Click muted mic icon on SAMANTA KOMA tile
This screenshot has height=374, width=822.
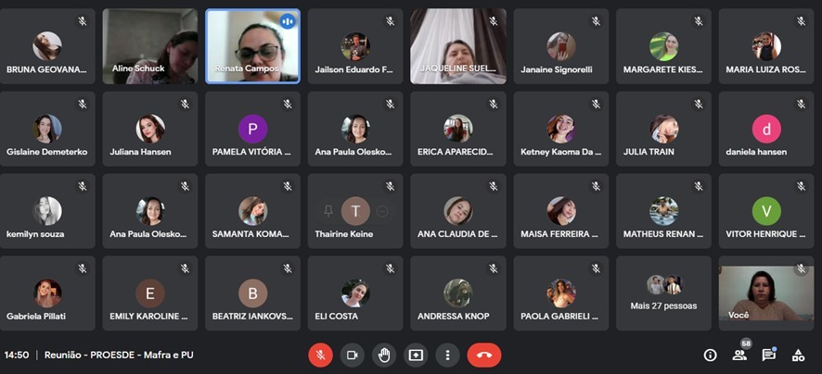(288, 186)
